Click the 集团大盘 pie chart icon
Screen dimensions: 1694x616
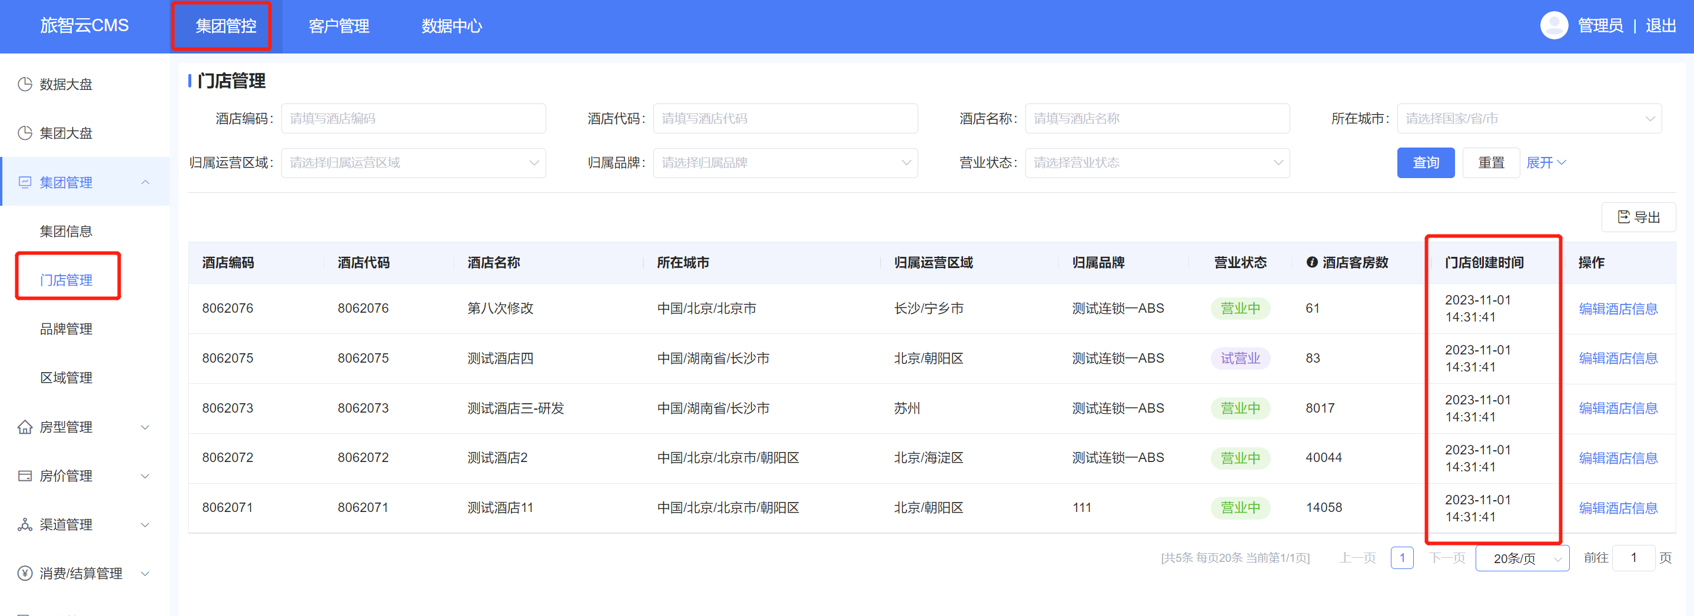(x=25, y=133)
